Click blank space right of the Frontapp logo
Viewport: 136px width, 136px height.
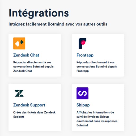click(x=105, y=43)
